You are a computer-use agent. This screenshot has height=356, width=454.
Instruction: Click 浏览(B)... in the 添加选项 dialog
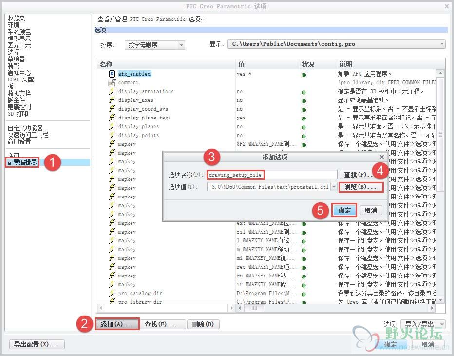point(361,187)
